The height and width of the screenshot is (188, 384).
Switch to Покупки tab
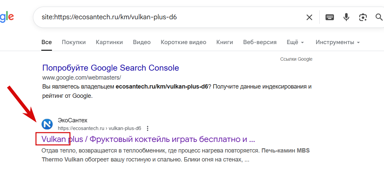[74, 42]
